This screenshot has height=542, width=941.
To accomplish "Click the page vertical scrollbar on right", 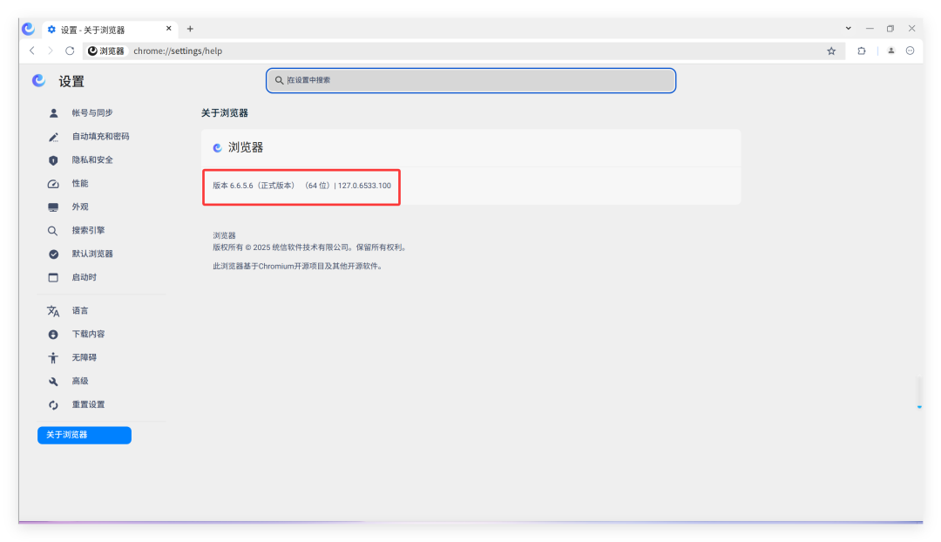I will tap(919, 392).
